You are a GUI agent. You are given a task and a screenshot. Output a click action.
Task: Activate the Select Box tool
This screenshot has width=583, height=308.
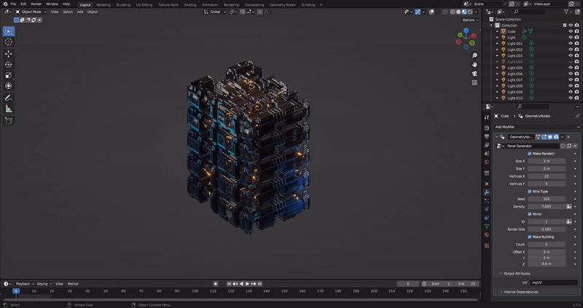pyautogui.click(x=9, y=31)
